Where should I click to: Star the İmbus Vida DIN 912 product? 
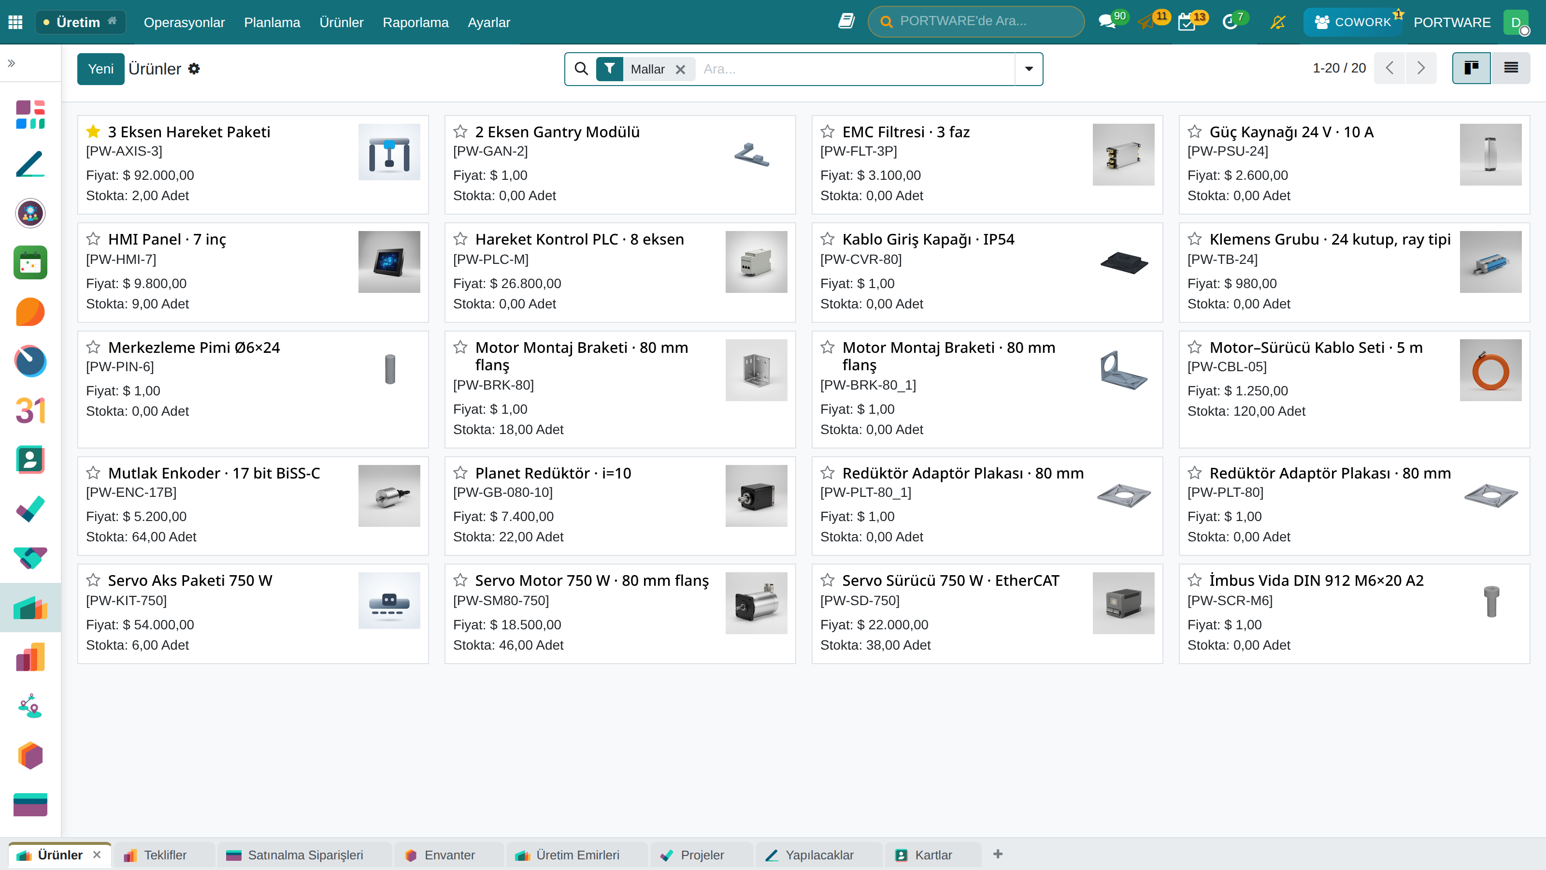point(1195,580)
